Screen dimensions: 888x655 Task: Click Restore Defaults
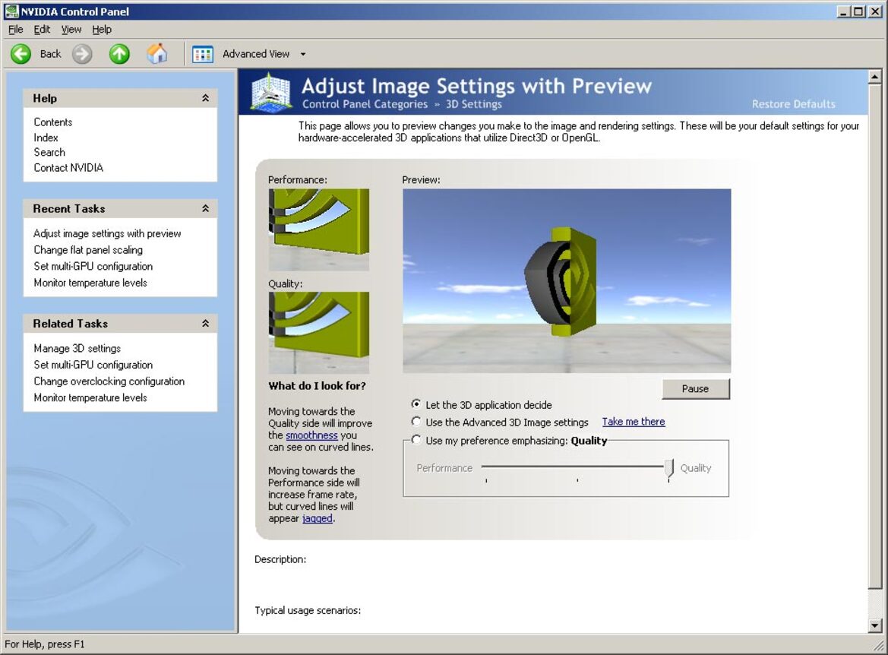(x=793, y=103)
